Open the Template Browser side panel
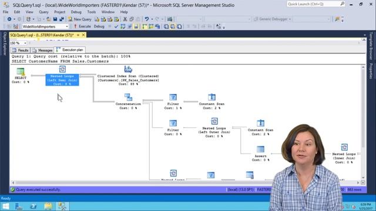Image resolution: width=376 pixels, height=211 pixels. click(371, 46)
